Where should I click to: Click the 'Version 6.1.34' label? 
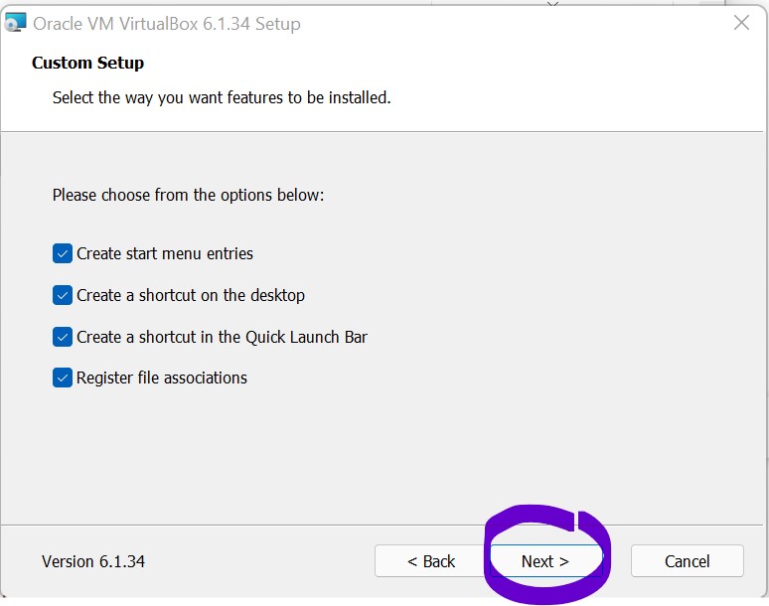click(93, 561)
